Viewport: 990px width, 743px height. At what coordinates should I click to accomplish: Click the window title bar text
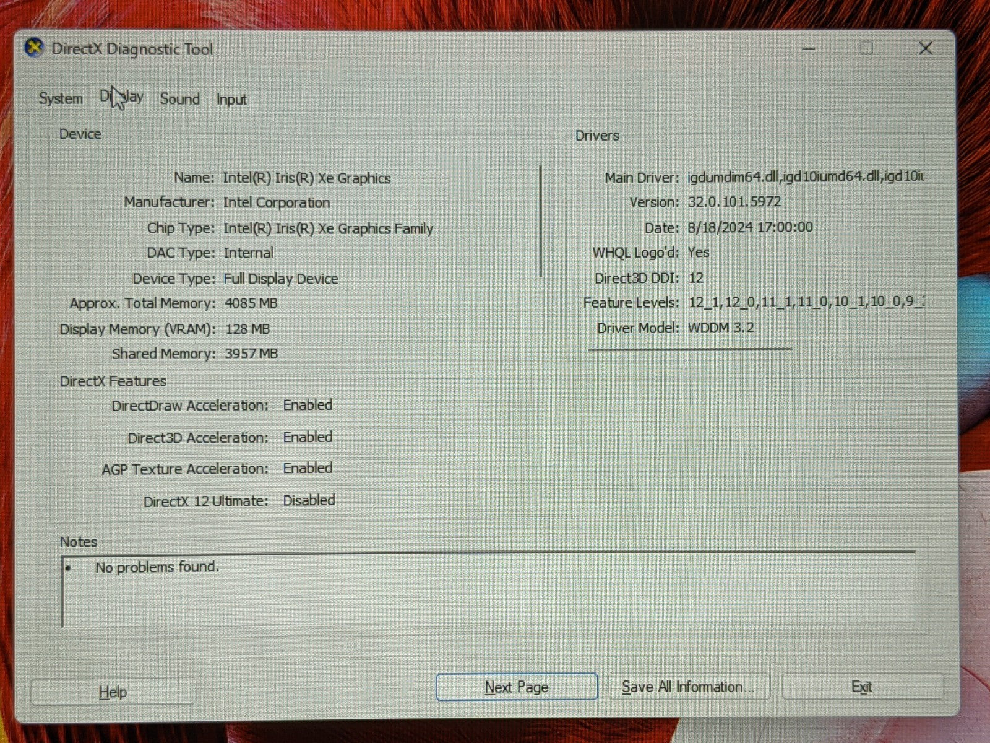pyautogui.click(x=132, y=50)
